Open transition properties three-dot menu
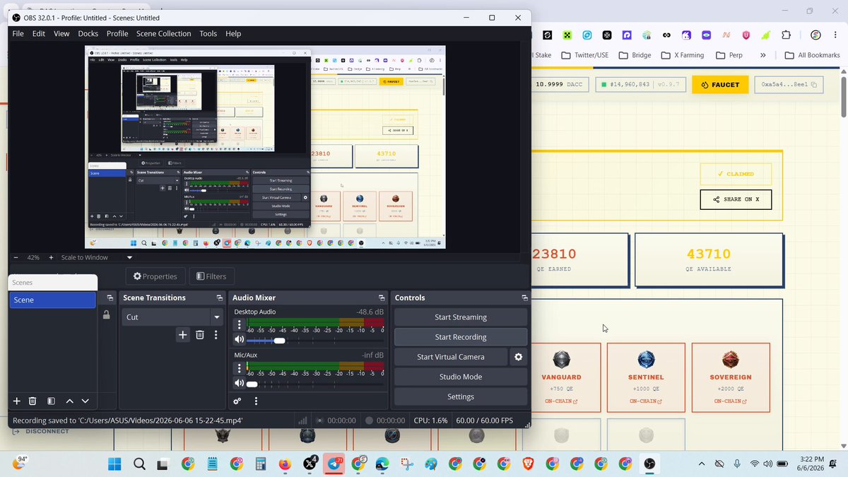 click(216, 335)
